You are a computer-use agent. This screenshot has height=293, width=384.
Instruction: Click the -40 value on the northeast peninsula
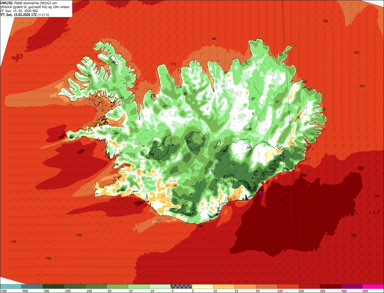(x=280, y=55)
